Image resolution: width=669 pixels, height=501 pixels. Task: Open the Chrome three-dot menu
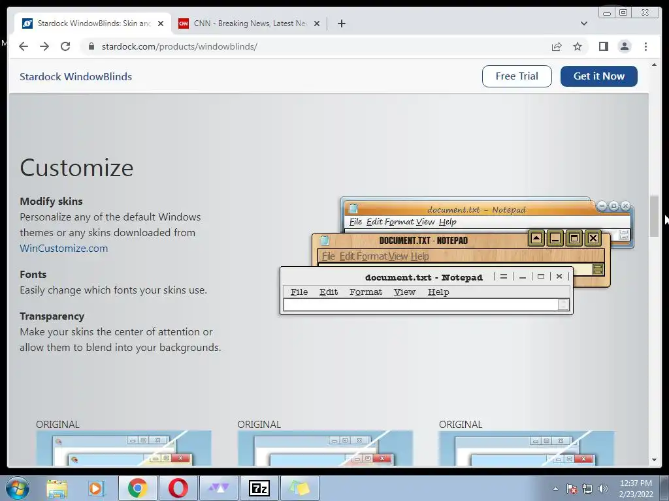645,46
